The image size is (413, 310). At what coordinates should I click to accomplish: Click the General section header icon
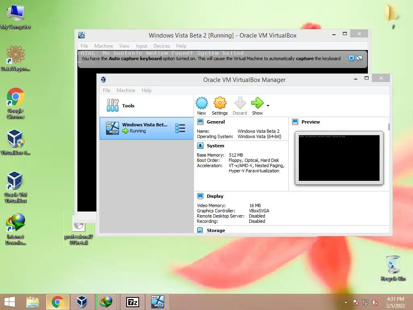click(200, 122)
